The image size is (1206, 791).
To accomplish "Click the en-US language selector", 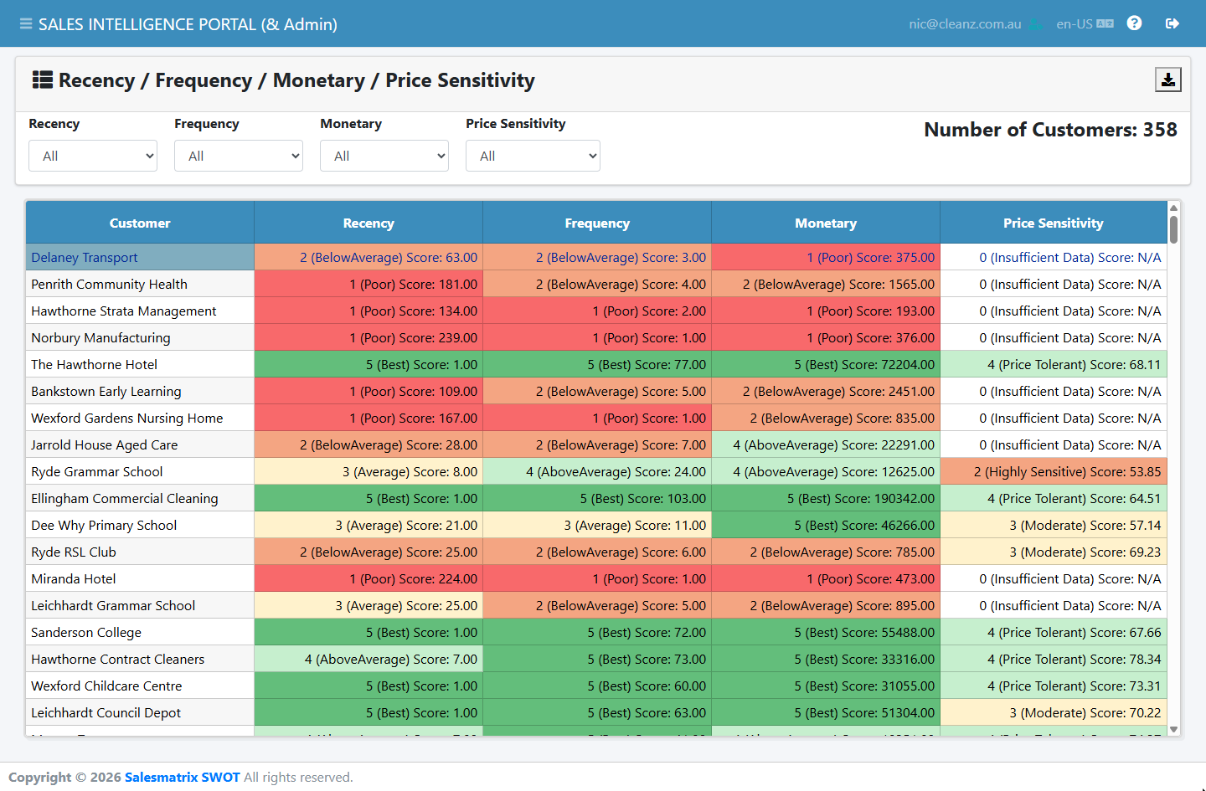I will click(1085, 23).
